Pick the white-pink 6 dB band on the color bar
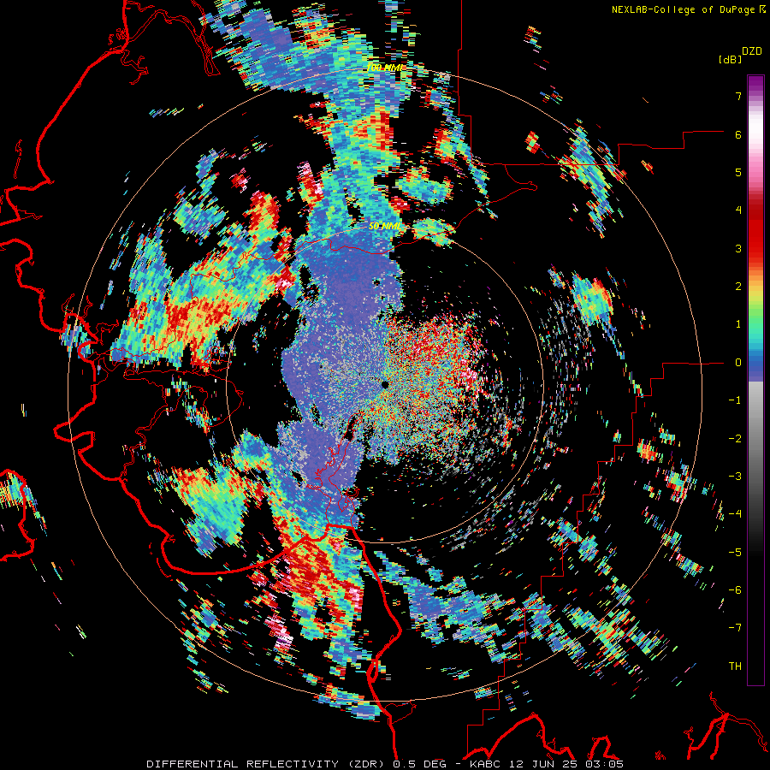The image size is (770, 770). click(755, 134)
